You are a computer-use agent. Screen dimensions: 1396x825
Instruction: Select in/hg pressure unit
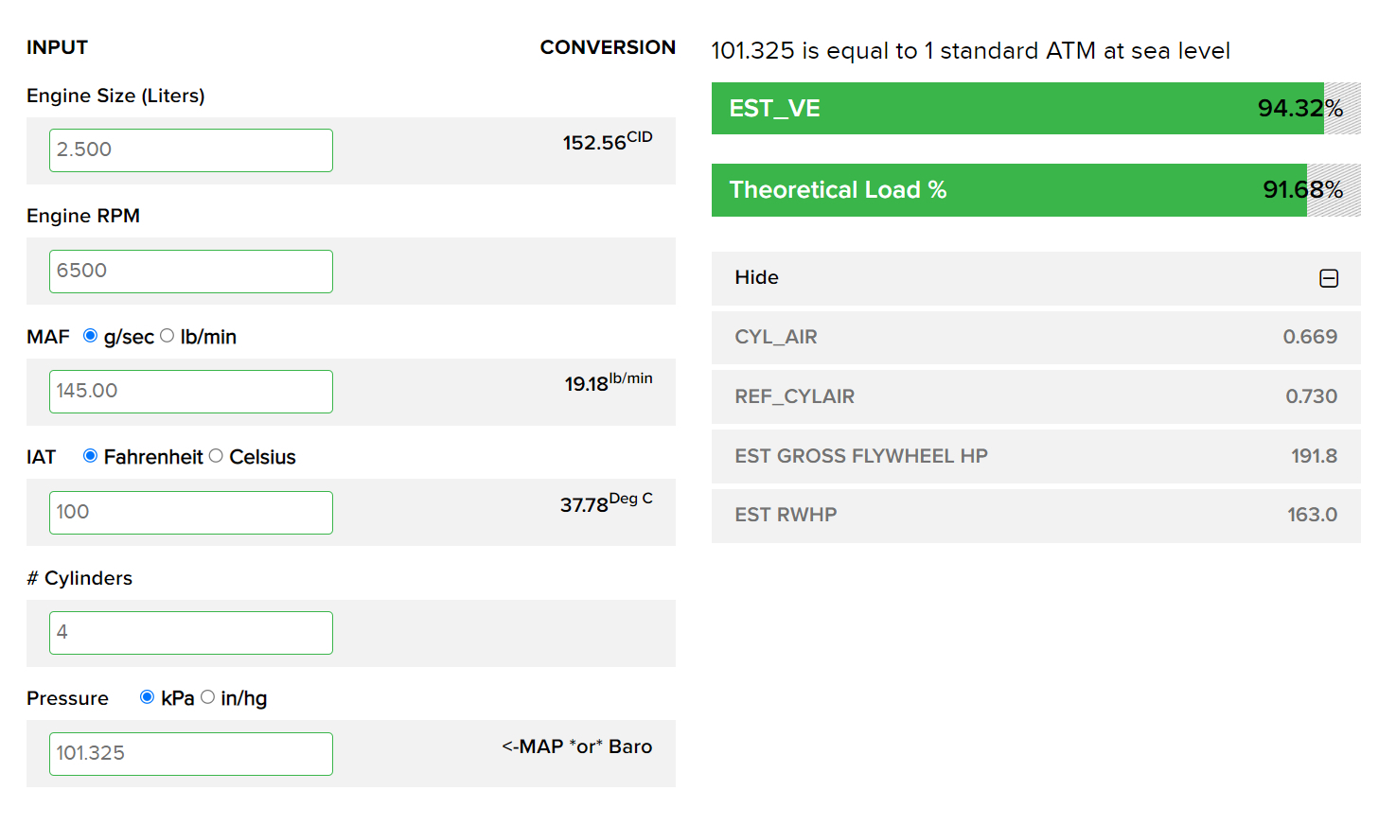coord(208,697)
